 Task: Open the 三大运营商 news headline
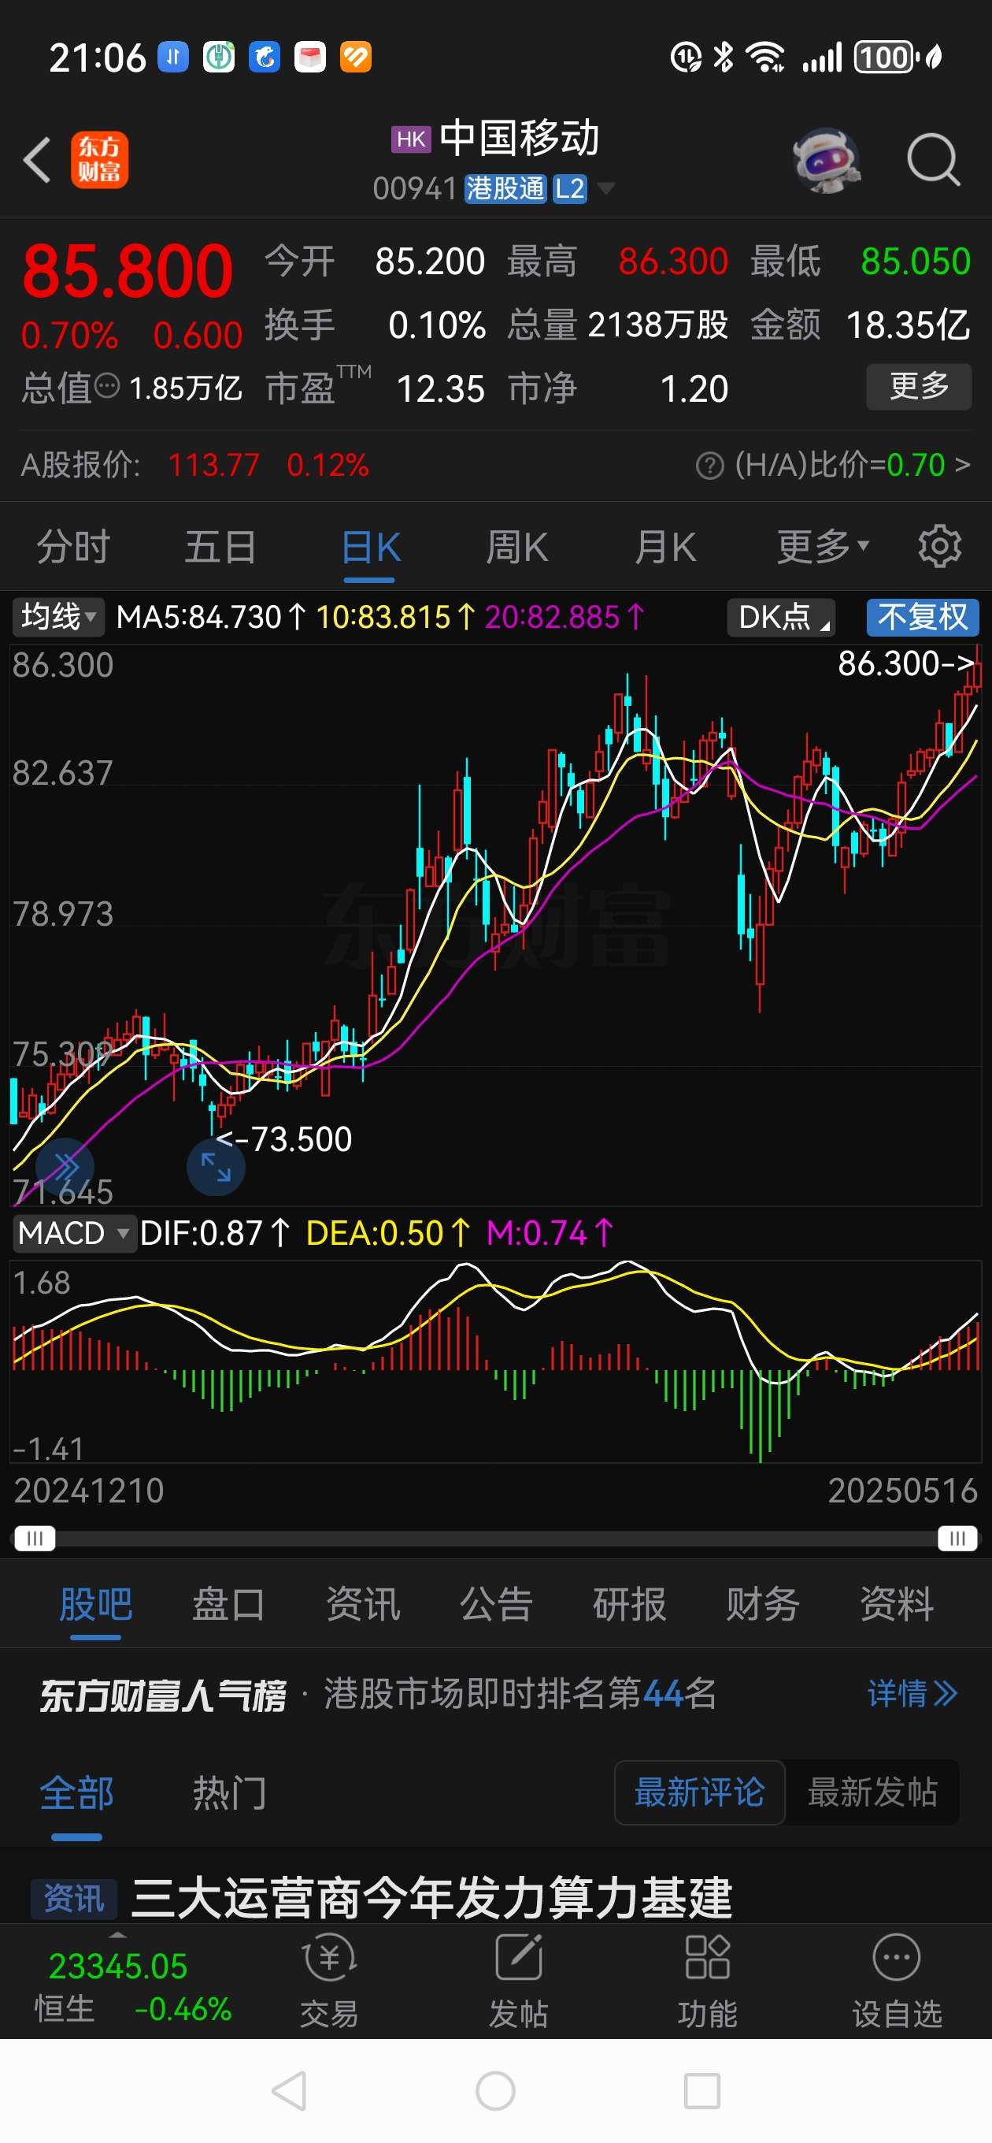431,1898
